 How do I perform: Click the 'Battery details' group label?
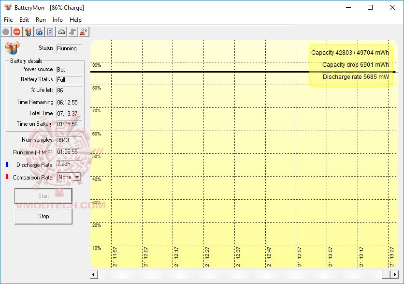point(26,61)
